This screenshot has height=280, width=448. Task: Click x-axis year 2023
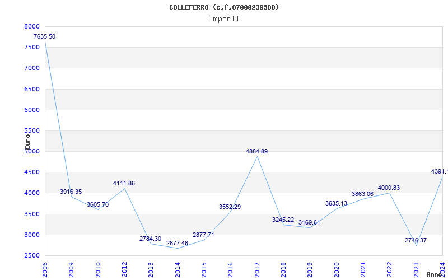416,270
